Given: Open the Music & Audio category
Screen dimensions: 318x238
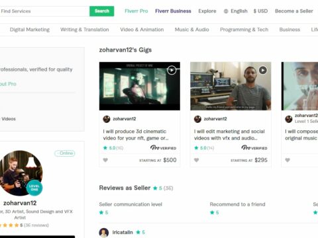Looking at the screenshot, I should click(191, 30).
